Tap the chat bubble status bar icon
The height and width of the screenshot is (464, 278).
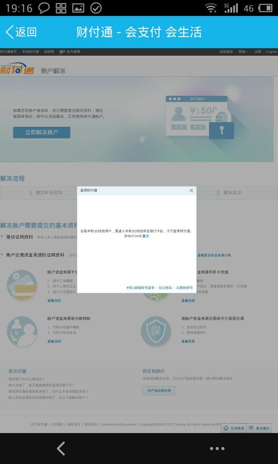[x=44, y=8]
